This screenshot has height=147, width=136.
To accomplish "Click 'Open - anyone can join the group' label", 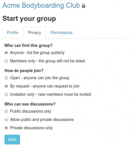I will click(x=40, y=78).
